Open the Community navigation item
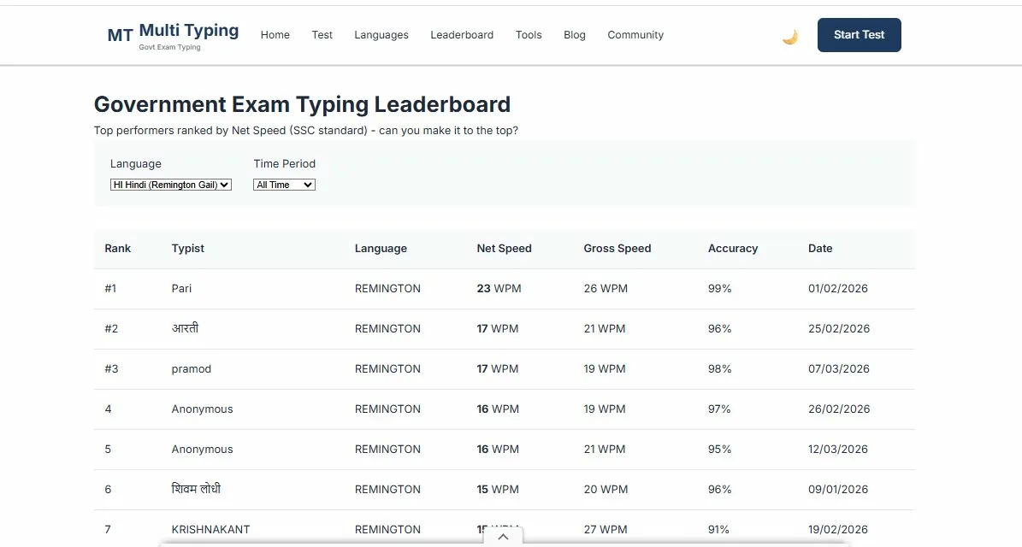 [635, 35]
